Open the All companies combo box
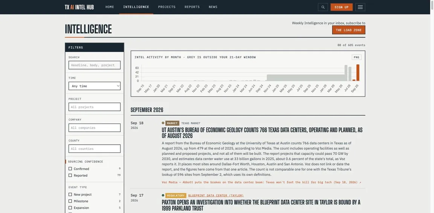Image resolution: width=434 pixels, height=213 pixels. pos(95,128)
